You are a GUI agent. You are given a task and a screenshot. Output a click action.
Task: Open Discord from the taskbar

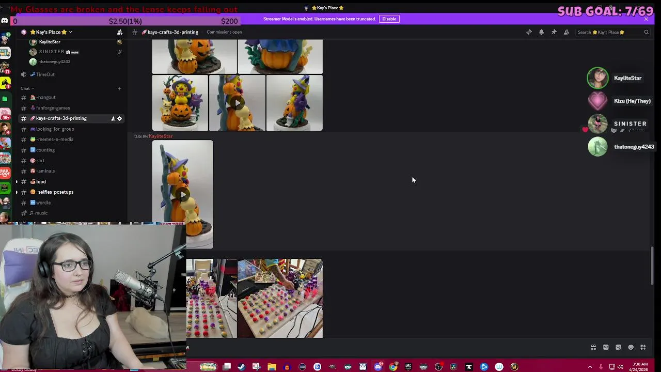coord(378,367)
